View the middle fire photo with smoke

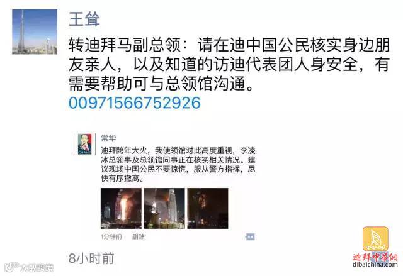[164, 208]
